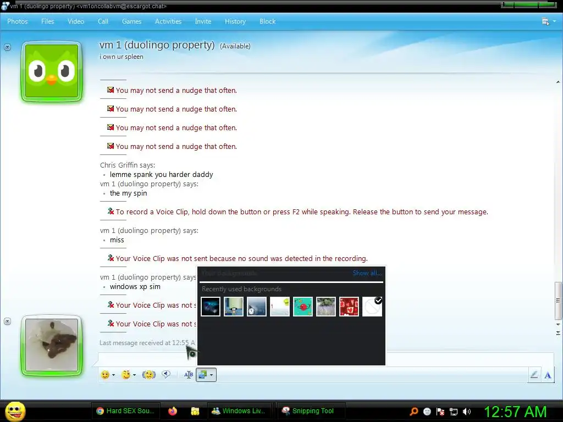Toggle the backgrounds dropdown arrow
Screen dimensions: 563x422
pyautogui.click(x=212, y=375)
